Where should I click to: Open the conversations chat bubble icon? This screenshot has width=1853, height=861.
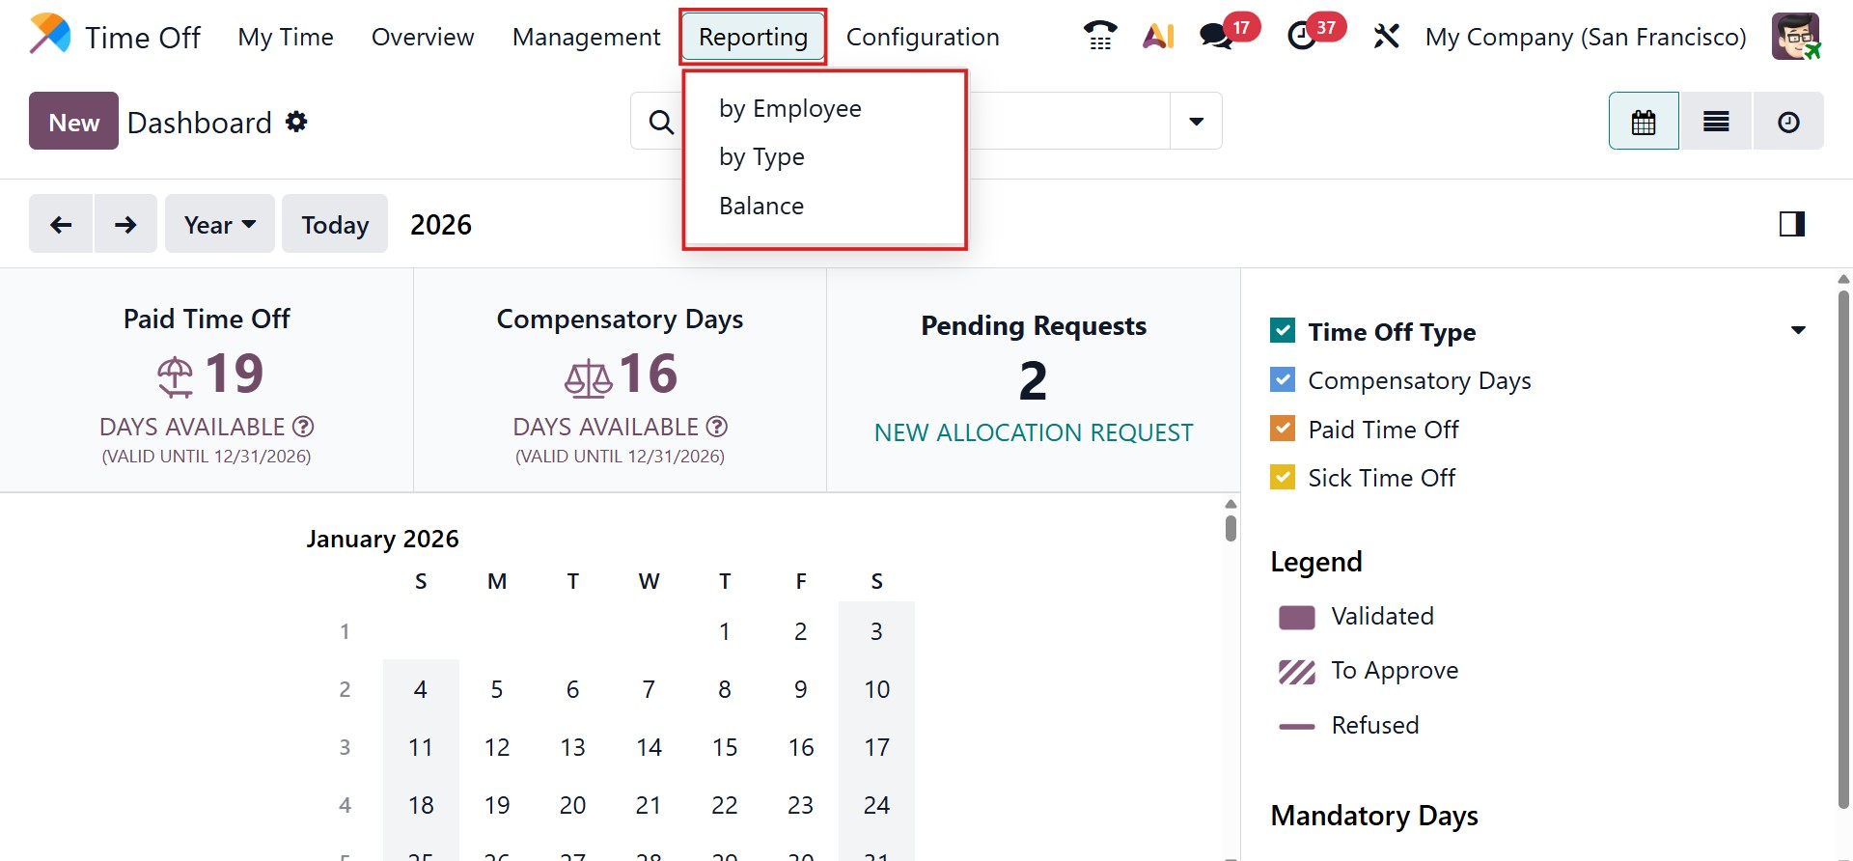[x=1216, y=37]
